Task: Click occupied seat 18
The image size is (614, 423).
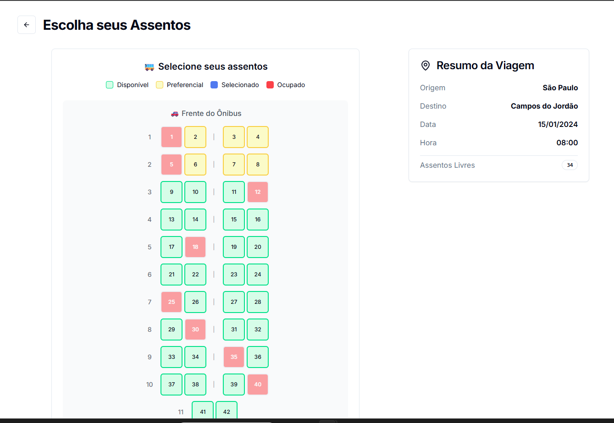Action: (195, 247)
